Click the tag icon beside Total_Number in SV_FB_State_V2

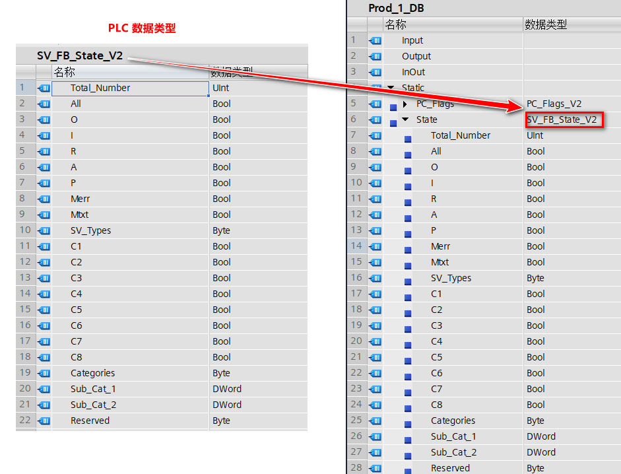point(44,88)
